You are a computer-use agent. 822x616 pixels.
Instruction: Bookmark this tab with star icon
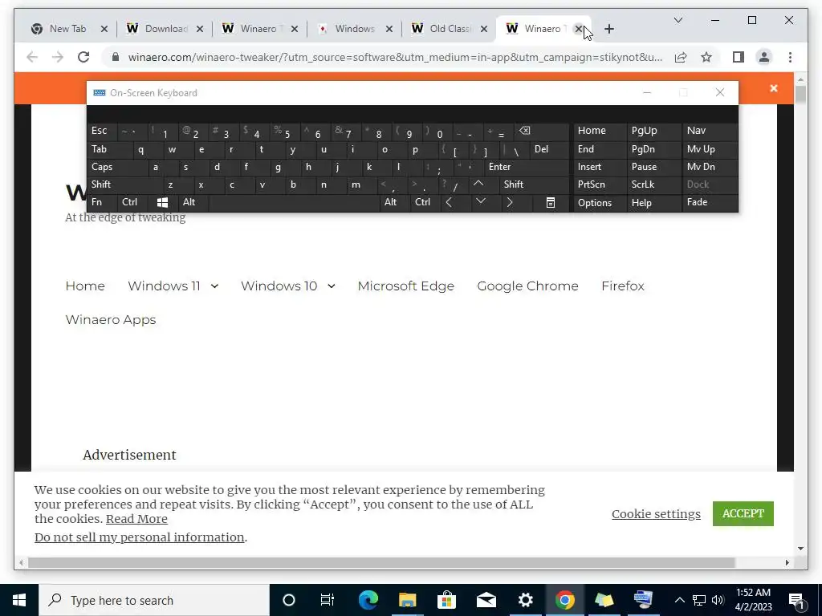click(x=706, y=57)
